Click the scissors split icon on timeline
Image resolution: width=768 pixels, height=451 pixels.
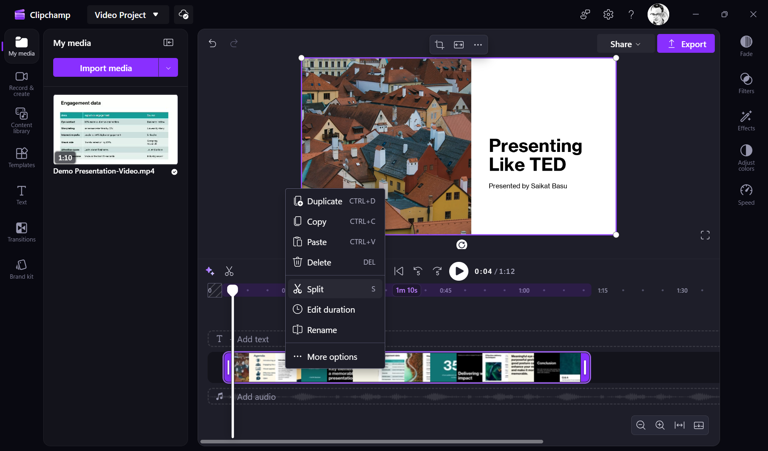point(229,271)
